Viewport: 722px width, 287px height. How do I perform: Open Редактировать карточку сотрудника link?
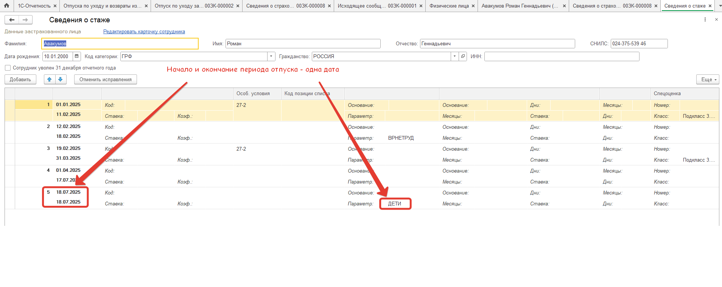coord(144,32)
